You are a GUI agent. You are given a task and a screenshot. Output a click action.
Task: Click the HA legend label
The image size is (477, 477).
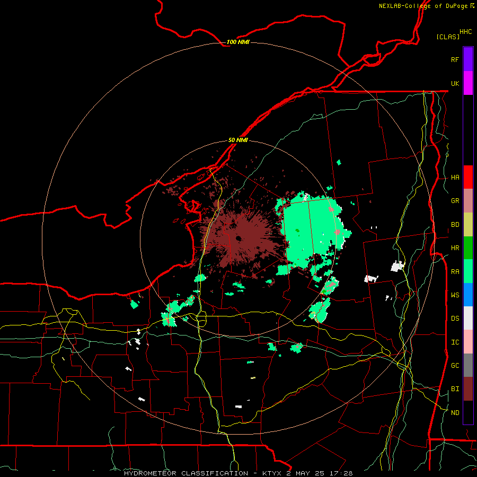coord(455,177)
